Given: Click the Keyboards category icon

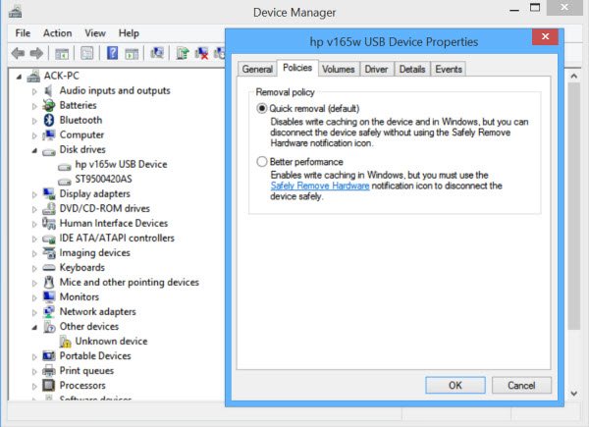Looking at the screenshot, I should 49,268.
